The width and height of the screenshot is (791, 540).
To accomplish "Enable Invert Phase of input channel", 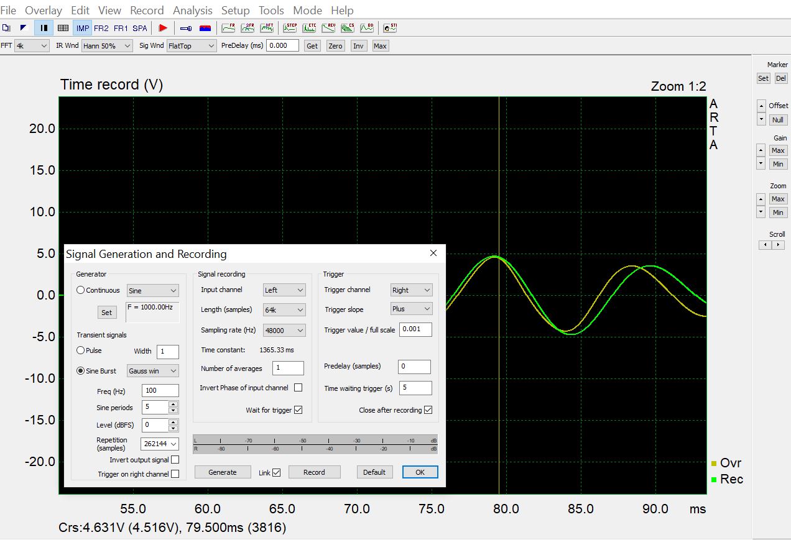I will click(x=298, y=388).
